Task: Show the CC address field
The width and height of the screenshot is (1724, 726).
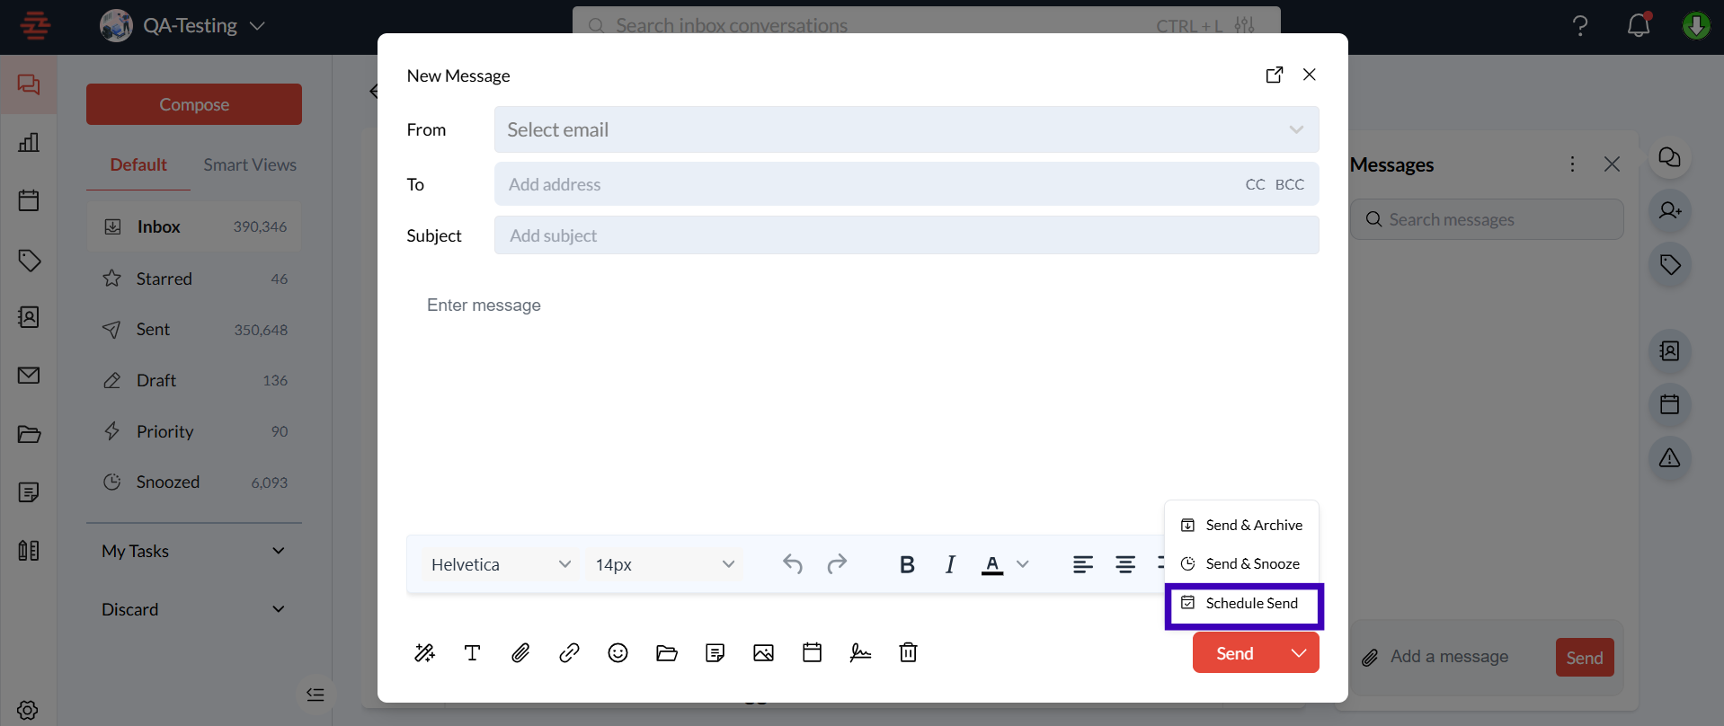Action: coord(1255,184)
